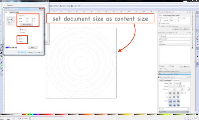Select the Dropper tool in the left toolbox
The width and height of the screenshot is (199, 120).
click(1, 72)
